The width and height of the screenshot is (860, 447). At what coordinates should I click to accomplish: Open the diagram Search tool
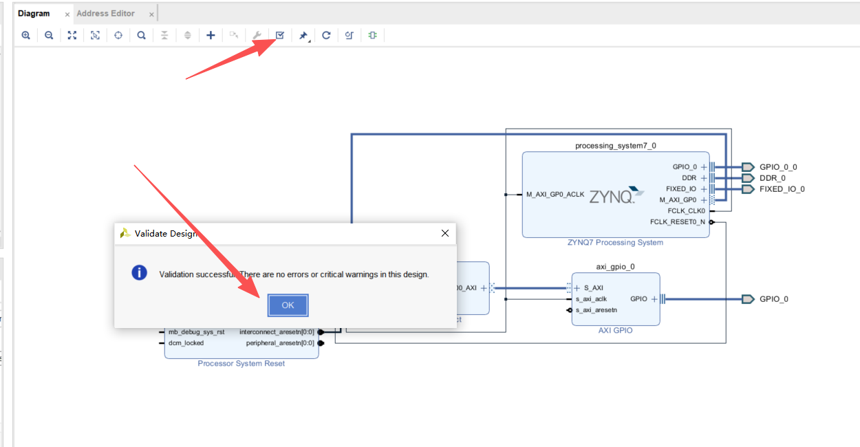pyautogui.click(x=141, y=35)
